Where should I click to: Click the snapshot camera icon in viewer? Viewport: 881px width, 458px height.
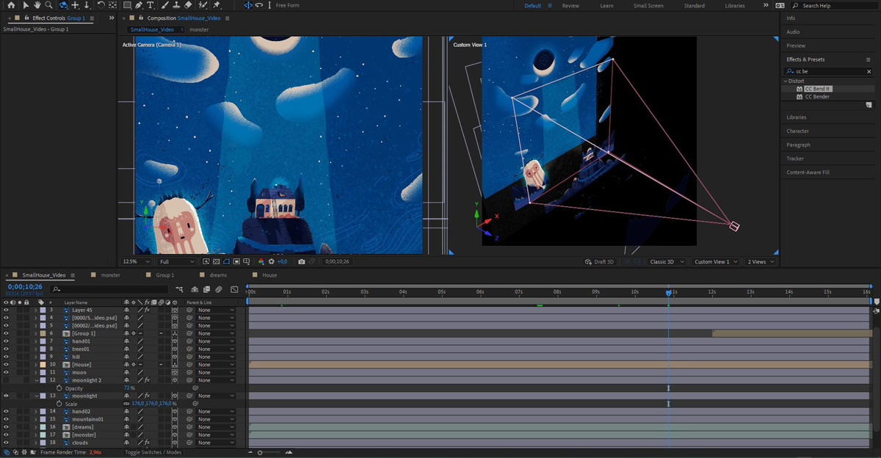point(302,261)
